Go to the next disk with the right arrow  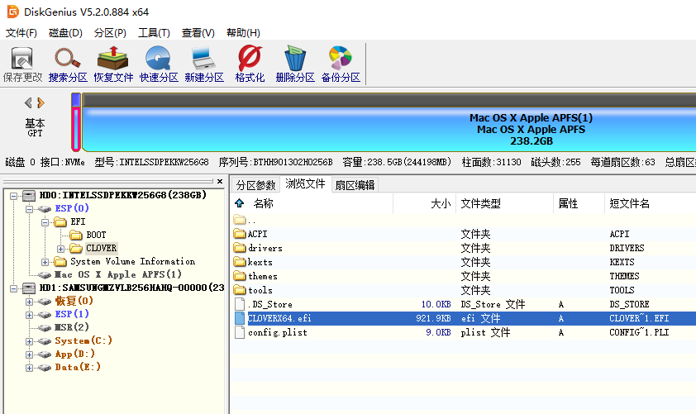(x=41, y=103)
